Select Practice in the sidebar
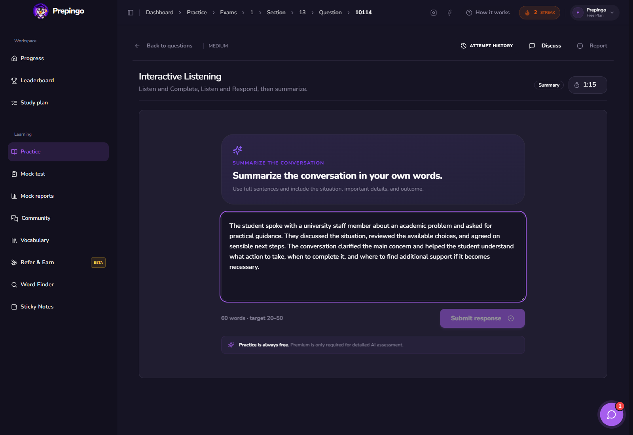Screen dimensions: 633x435 (x=58, y=152)
